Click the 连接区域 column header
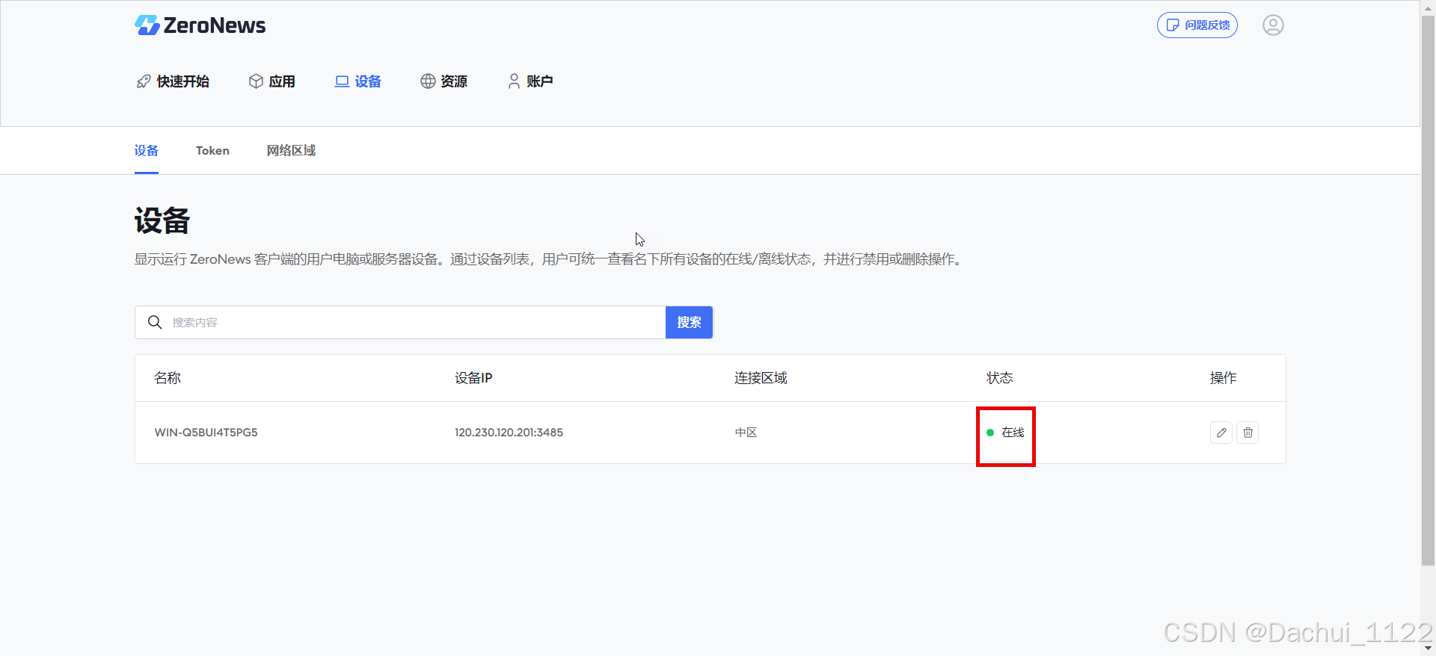 pyautogui.click(x=761, y=378)
